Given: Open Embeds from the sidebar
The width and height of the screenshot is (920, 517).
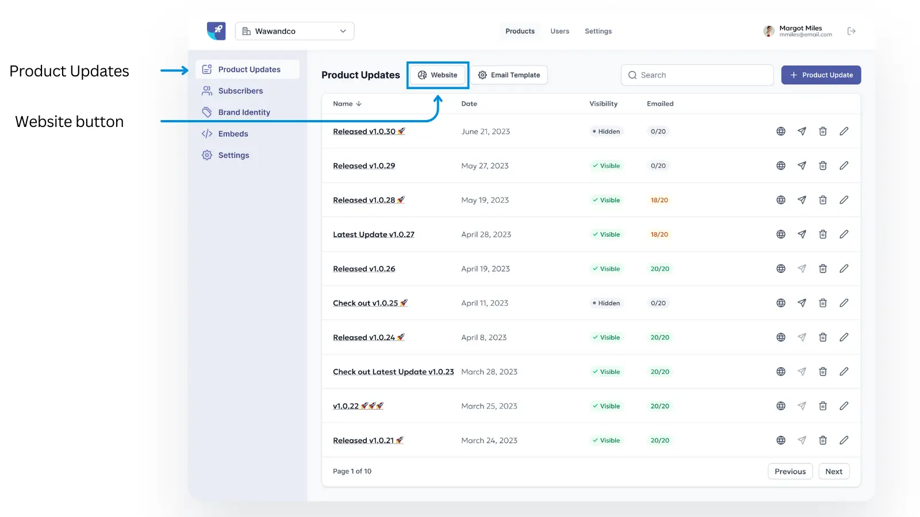Looking at the screenshot, I should 233,133.
